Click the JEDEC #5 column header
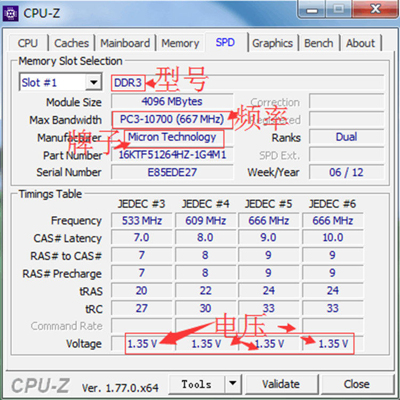 (268, 204)
